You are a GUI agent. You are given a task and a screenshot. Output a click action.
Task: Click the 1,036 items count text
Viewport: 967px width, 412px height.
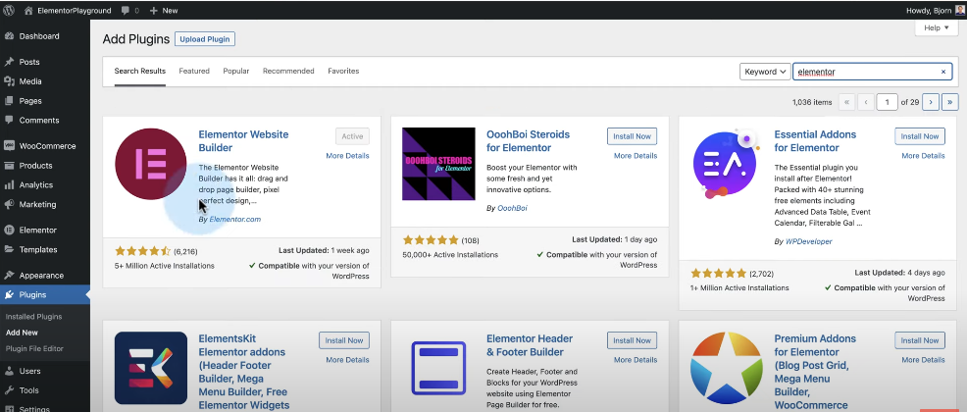[812, 102]
